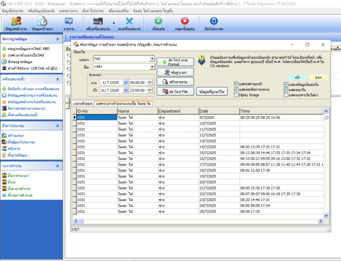This screenshot has width=341, height=261.
Task: Click the ค้นหาเวลา search button
Action: pos(175,72)
